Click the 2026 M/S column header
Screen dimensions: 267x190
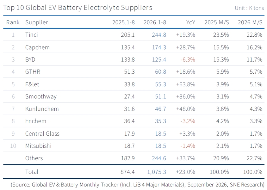(250, 22)
